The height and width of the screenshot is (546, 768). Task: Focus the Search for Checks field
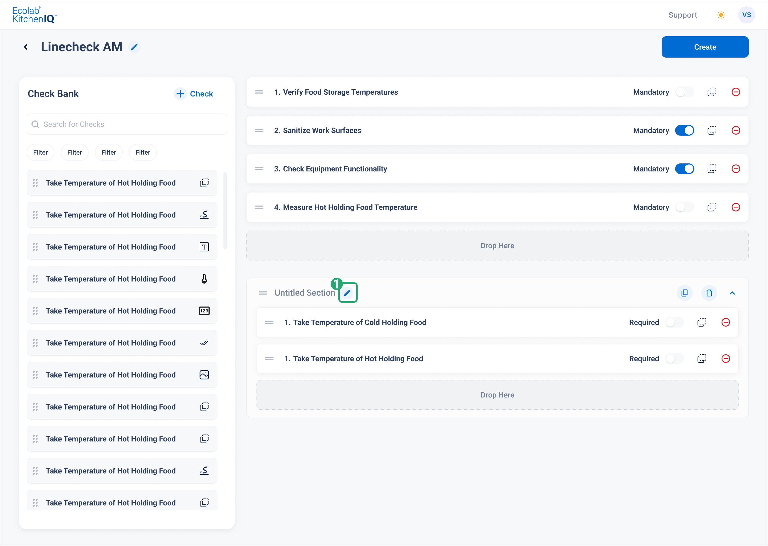coord(127,124)
